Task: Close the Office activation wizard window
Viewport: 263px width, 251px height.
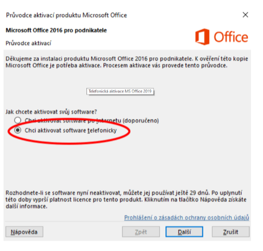Action: click(245, 15)
